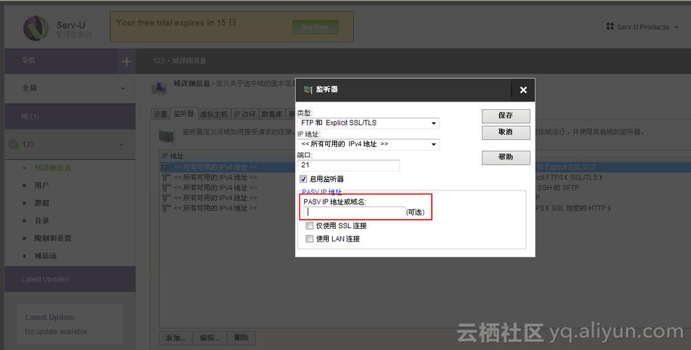Select the list row ending in FTPS (SSL/TLS)

pyautogui.click(x=425, y=177)
